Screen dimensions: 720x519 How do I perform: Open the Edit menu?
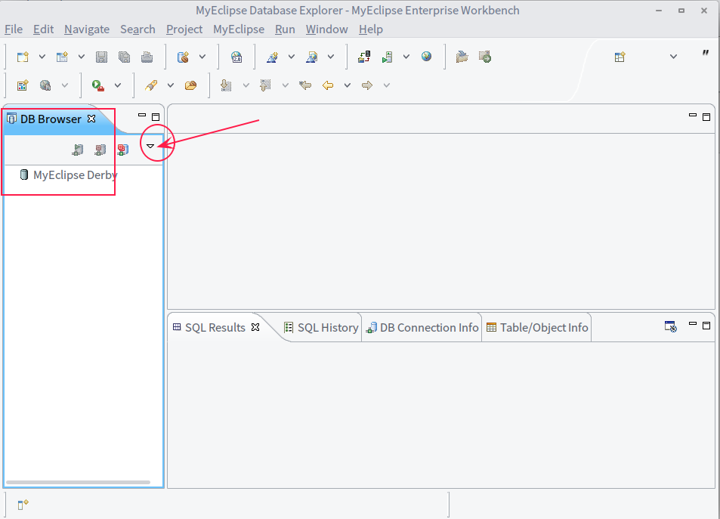tap(43, 29)
